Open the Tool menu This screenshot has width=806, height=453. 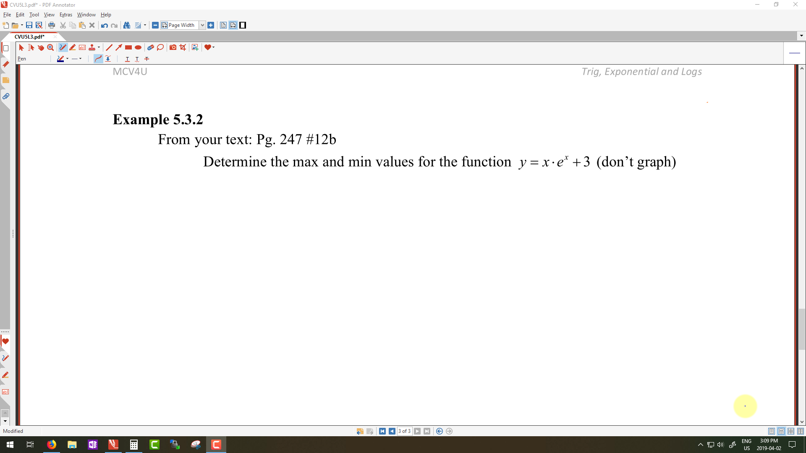(34, 15)
